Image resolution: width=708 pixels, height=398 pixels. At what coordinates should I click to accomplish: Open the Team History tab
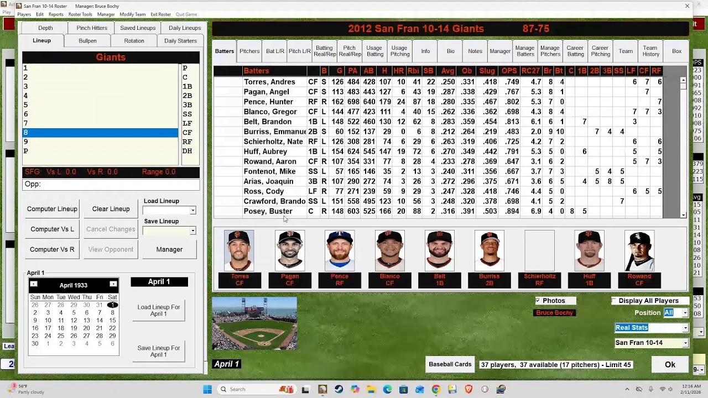[651, 51]
